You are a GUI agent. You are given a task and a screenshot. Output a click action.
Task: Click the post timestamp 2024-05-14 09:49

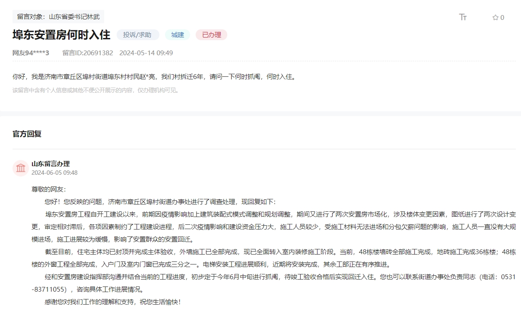(x=146, y=53)
